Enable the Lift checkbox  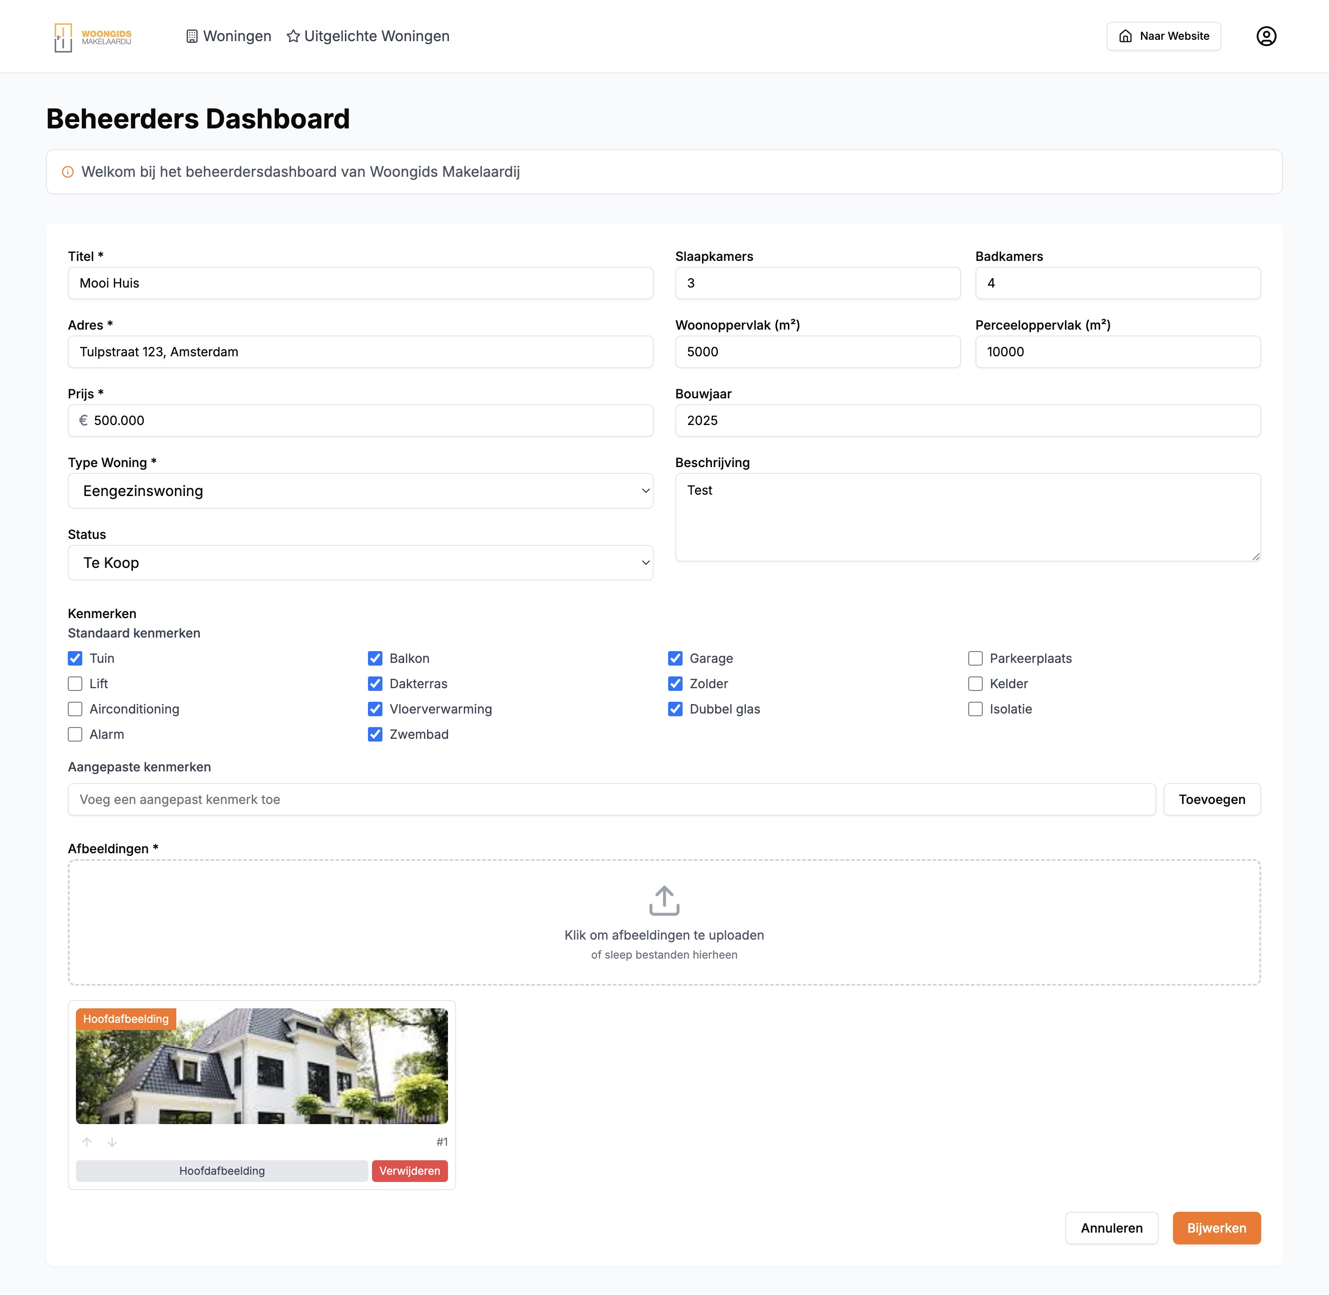point(75,684)
